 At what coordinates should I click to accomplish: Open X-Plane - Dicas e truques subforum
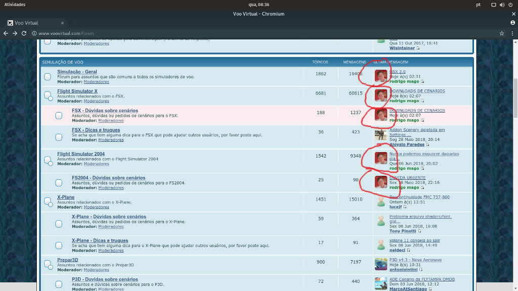(100, 240)
